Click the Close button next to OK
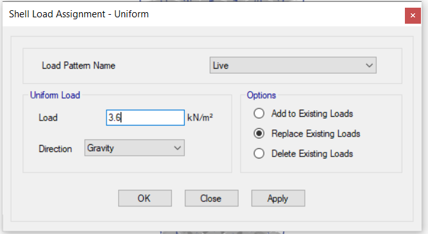The image size is (428, 234). point(212,198)
